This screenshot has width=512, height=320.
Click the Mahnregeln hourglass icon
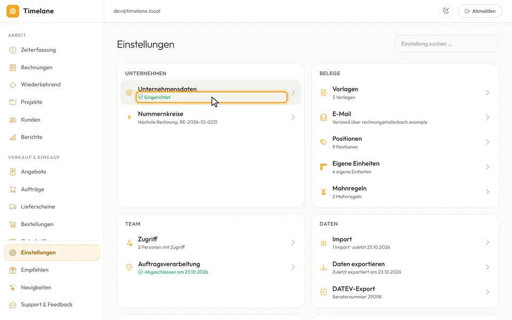click(x=323, y=191)
